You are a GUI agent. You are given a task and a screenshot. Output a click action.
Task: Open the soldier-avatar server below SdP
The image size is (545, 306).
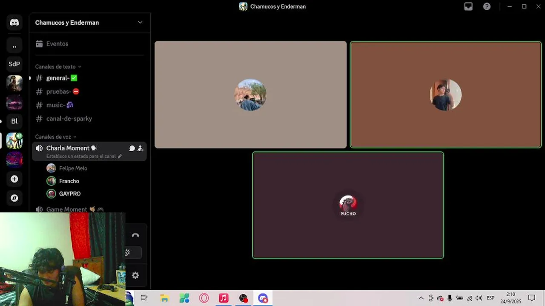14,83
